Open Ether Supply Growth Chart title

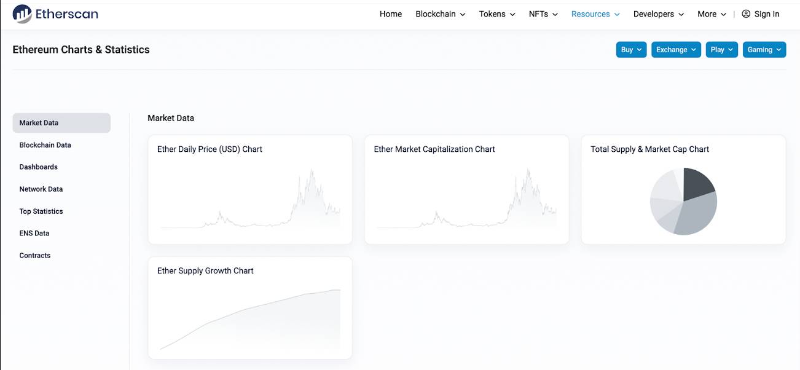pyautogui.click(x=205, y=271)
